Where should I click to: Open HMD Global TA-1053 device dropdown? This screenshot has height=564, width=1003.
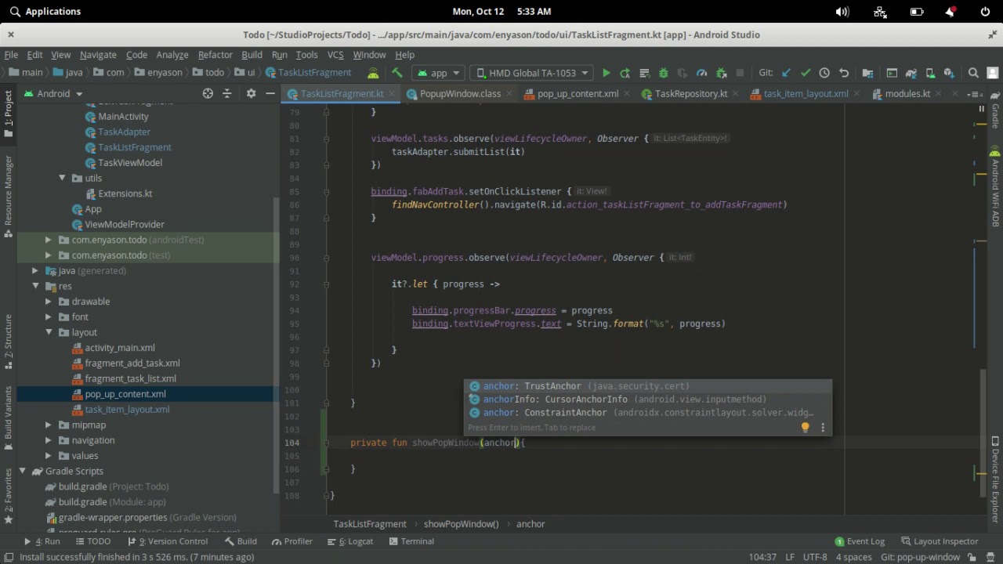tap(532, 73)
